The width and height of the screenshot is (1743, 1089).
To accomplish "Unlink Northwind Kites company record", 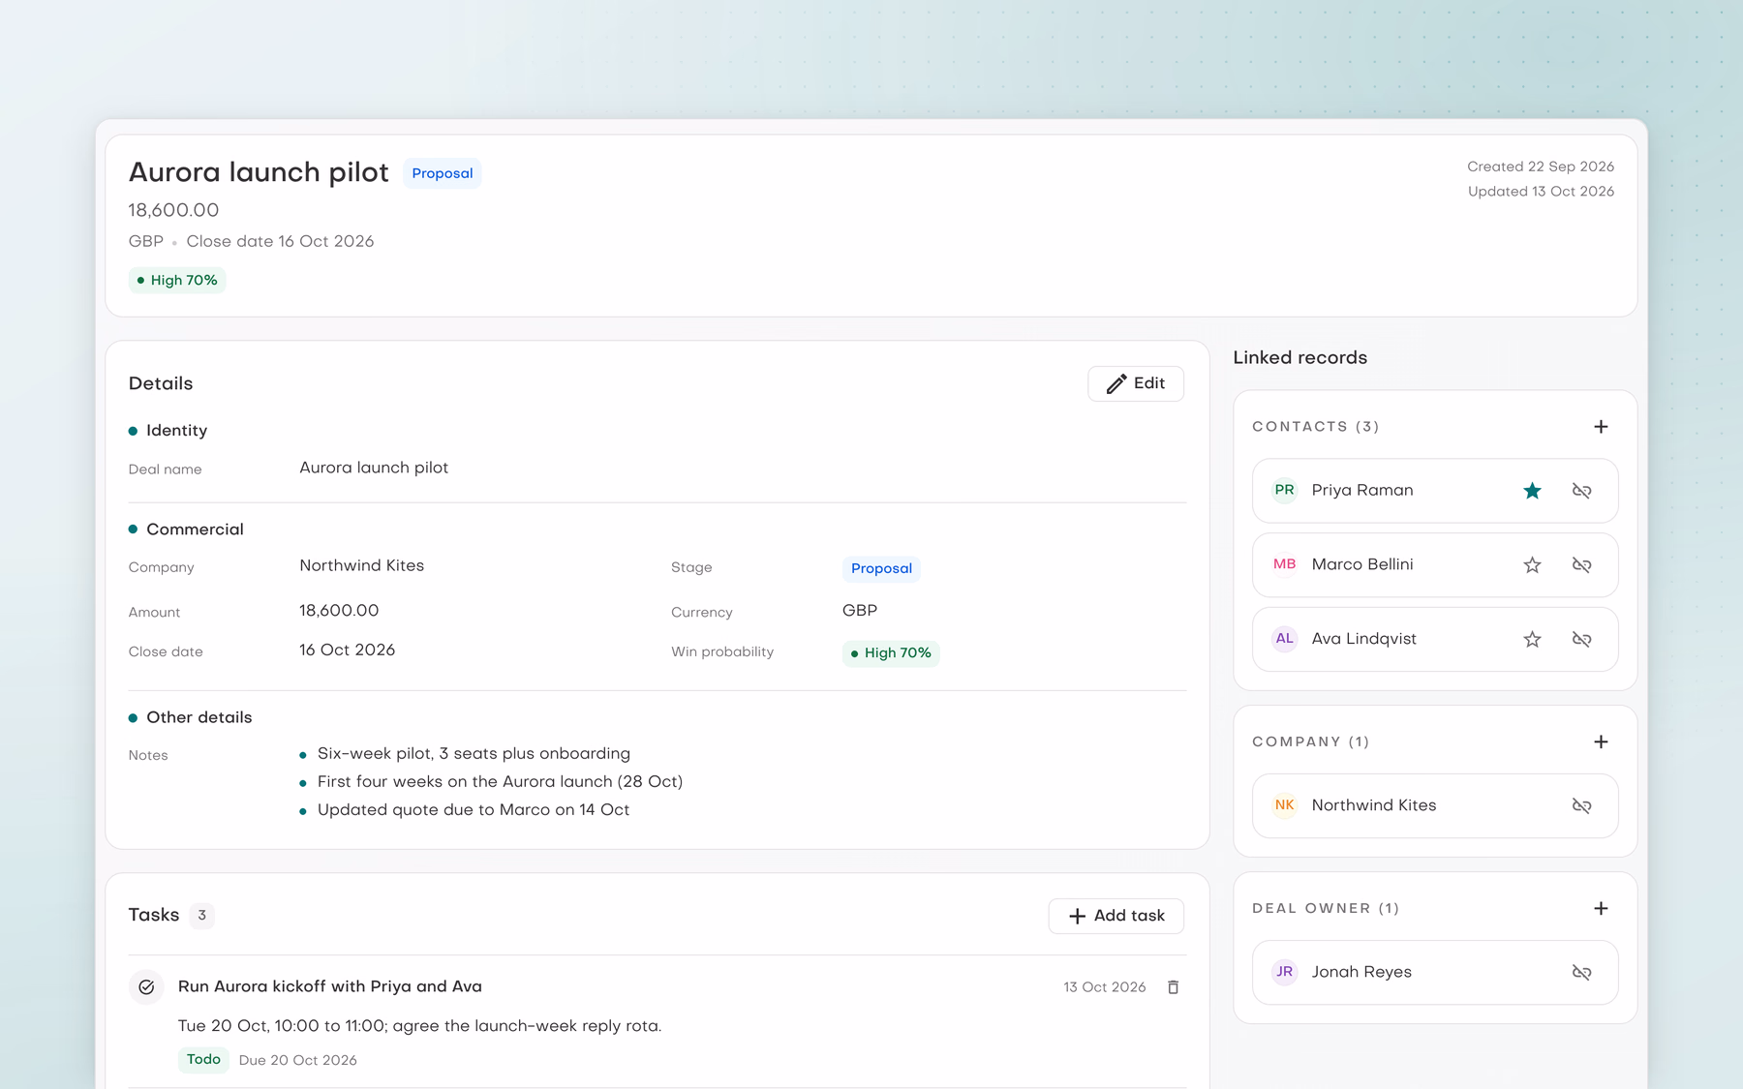I will (x=1581, y=805).
